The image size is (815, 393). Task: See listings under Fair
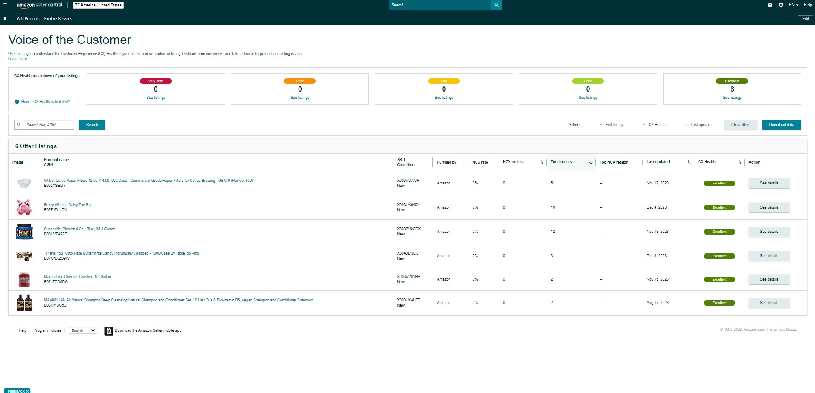(444, 98)
